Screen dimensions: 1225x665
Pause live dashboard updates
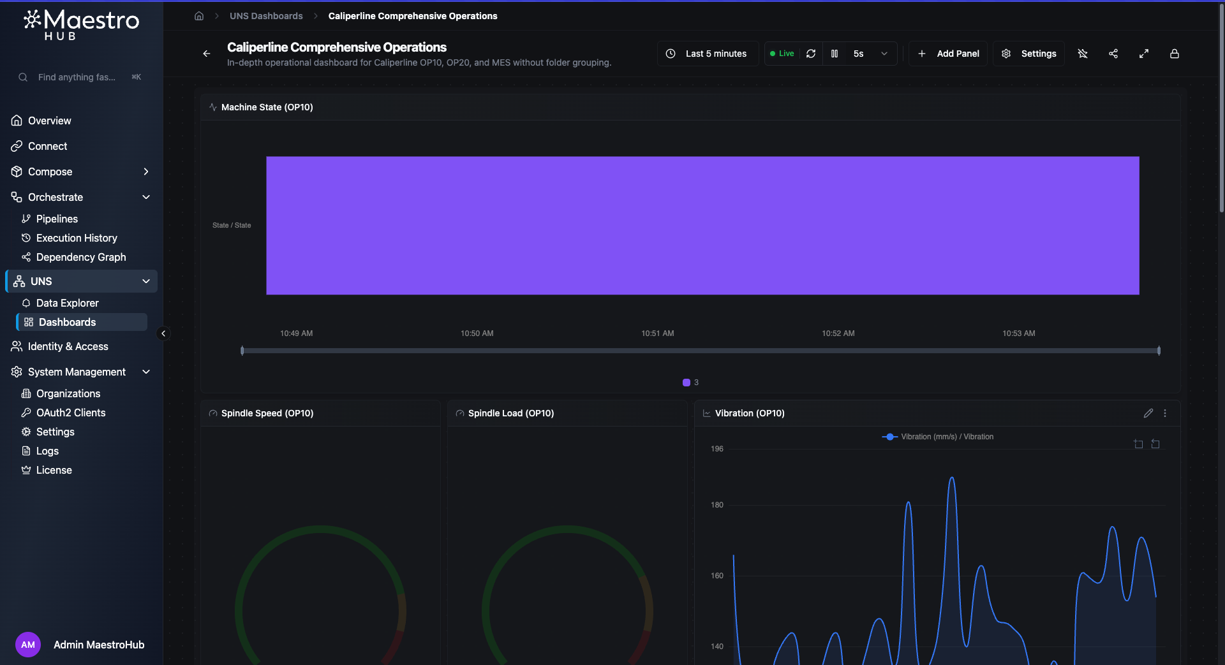click(835, 54)
